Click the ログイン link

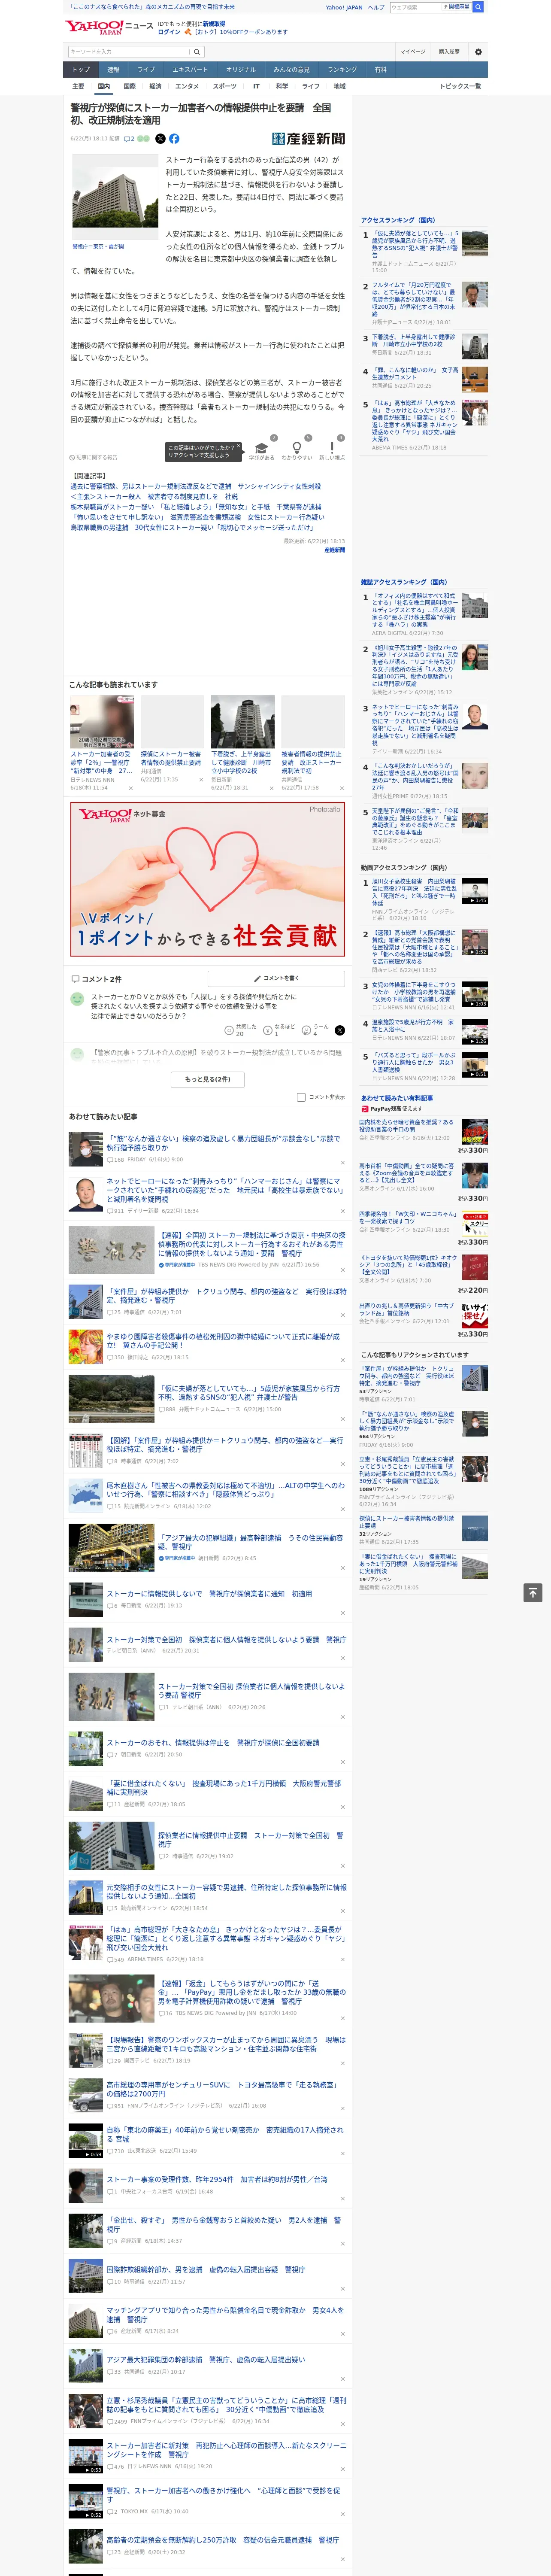pyautogui.click(x=169, y=32)
